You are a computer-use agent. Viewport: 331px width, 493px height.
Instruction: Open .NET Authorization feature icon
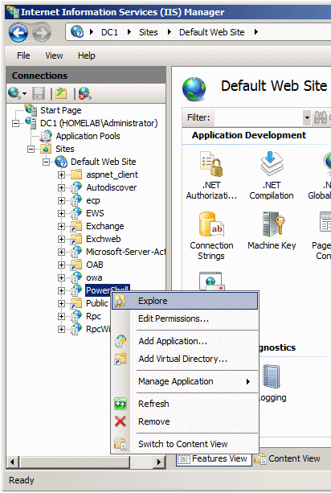coord(211,164)
